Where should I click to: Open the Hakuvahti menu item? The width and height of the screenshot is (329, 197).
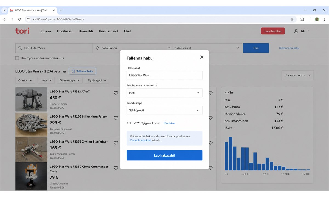click(86, 31)
